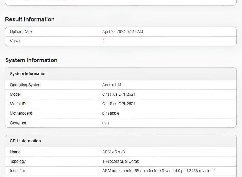242x177 pixels.
Task: Click the Result Information heading
Action: 30,19
